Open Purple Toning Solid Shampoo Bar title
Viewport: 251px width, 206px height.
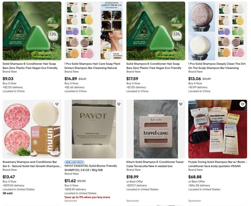click(x=218, y=164)
